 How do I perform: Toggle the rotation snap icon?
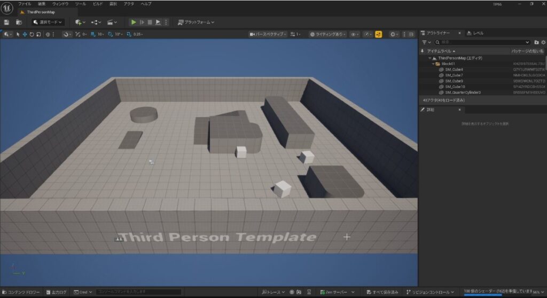(110, 34)
